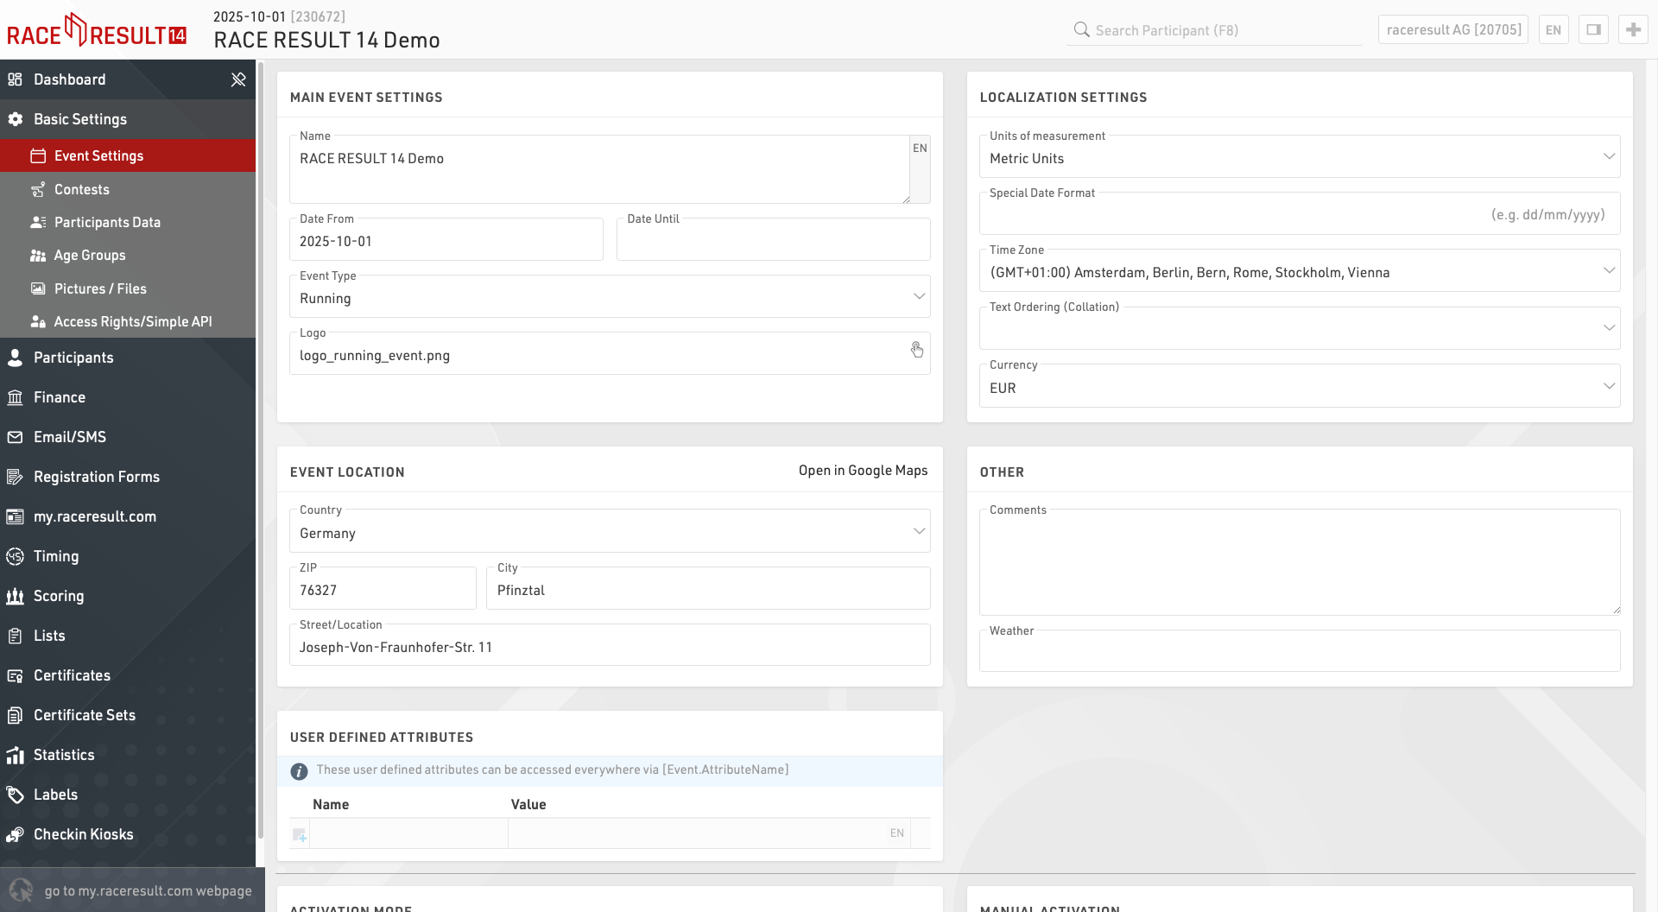Click the Date Until input field
The height and width of the screenshot is (912, 1658).
(x=773, y=239)
